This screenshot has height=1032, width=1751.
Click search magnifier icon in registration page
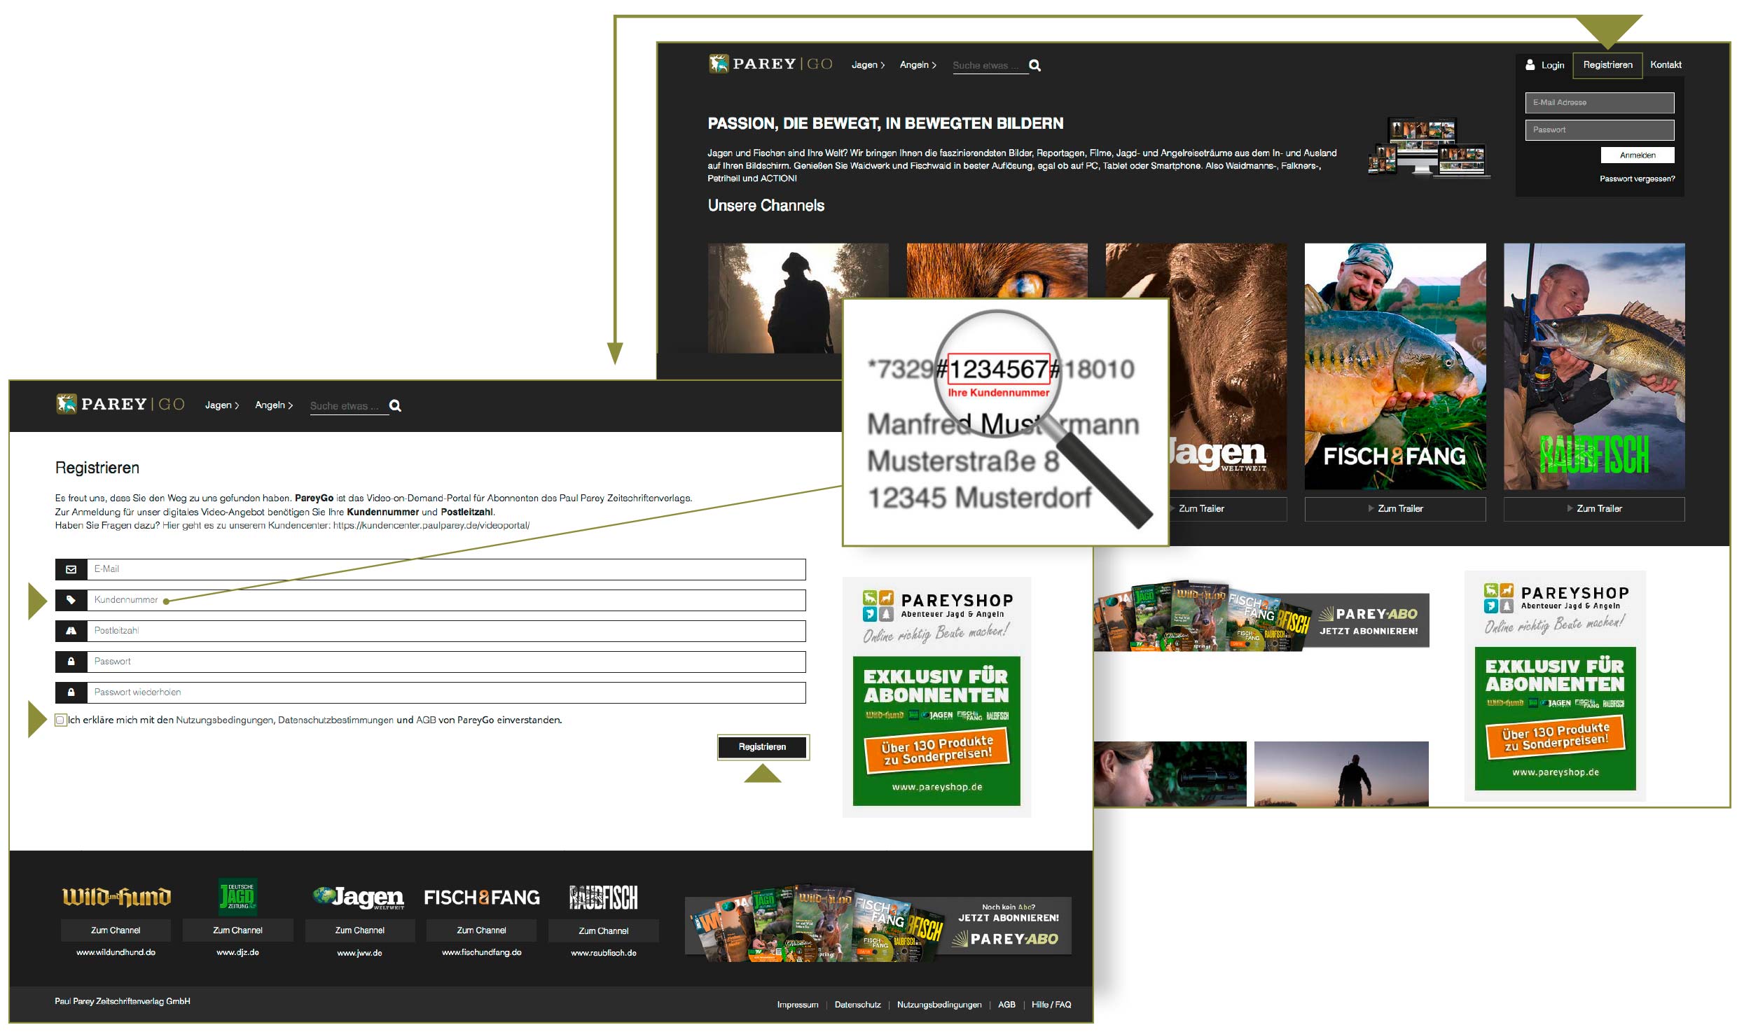[x=395, y=405]
